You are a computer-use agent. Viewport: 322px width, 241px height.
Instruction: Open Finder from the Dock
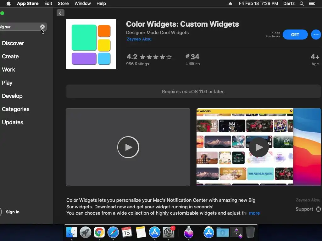pyautogui.click(x=72, y=233)
